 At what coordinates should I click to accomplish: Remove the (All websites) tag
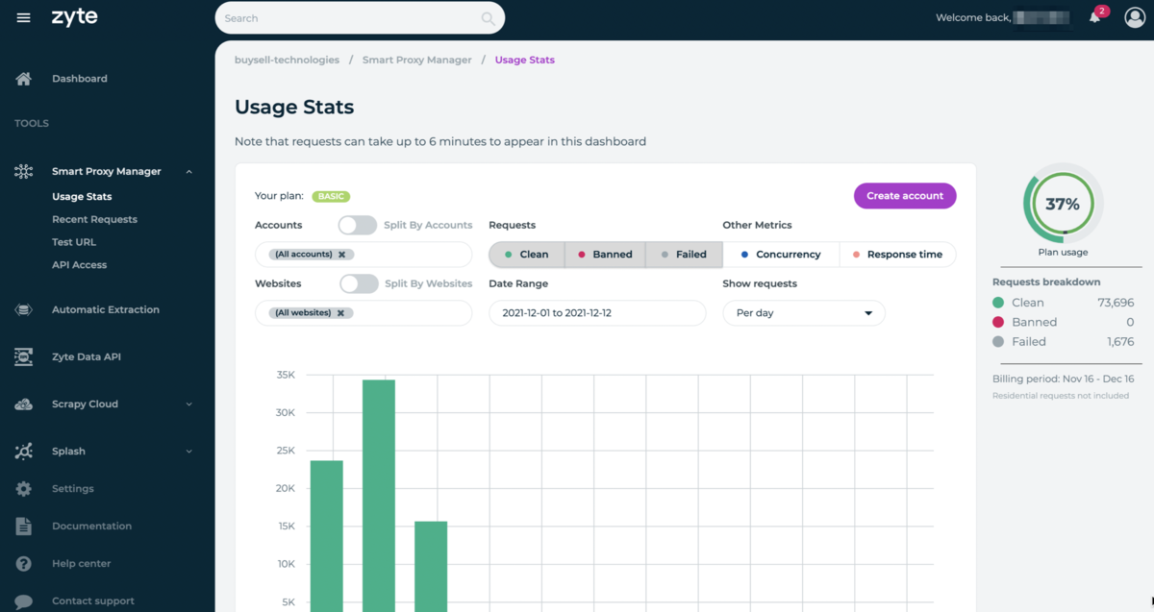pyautogui.click(x=340, y=313)
